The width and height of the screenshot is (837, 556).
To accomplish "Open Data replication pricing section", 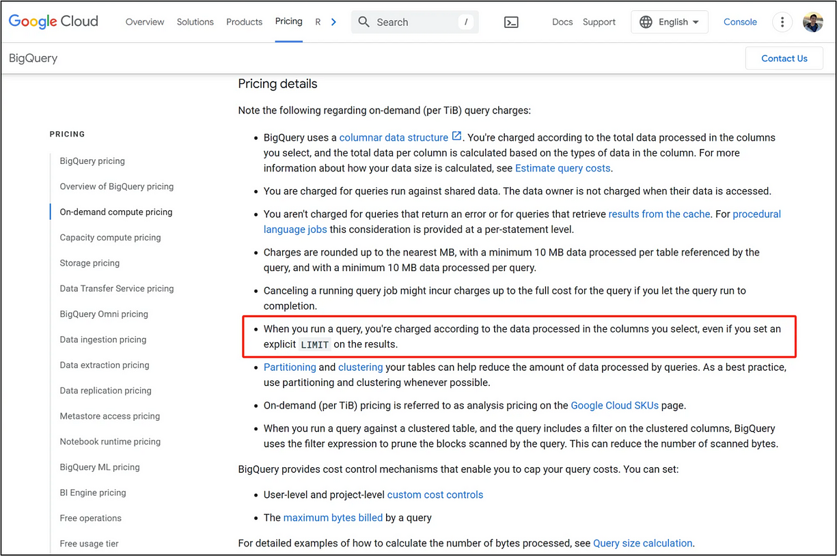I will tap(105, 391).
